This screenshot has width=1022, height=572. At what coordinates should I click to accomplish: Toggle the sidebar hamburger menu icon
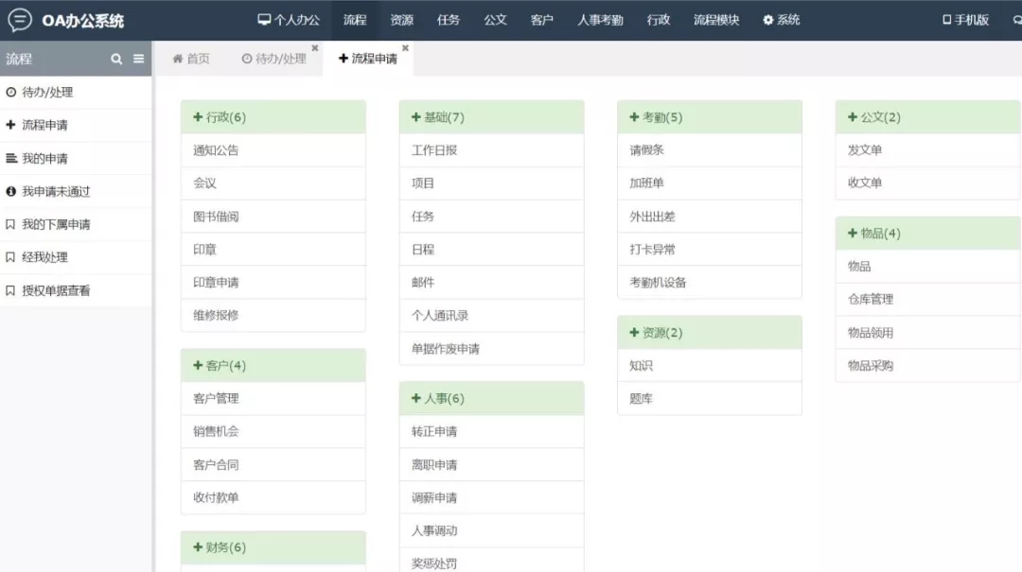138,59
